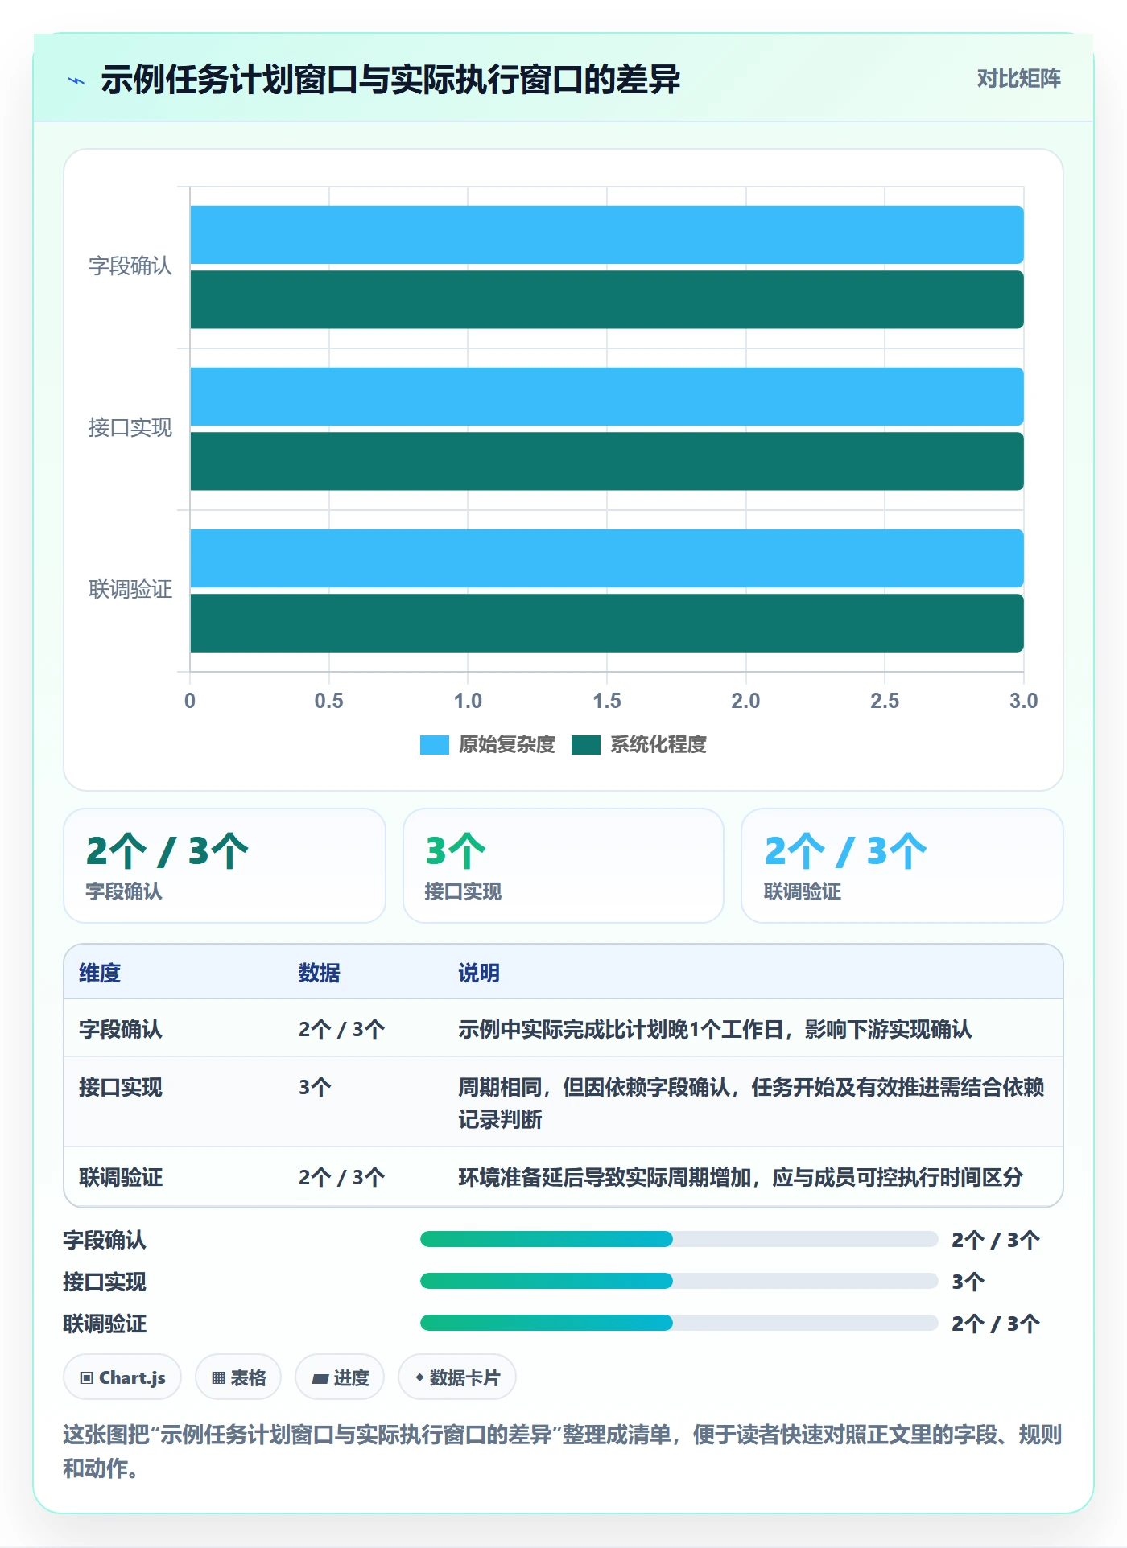The width and height of the screenshot is (1127, 1548).
Task: Click the 示例中实际完成比计划晚1个工作日 description
Action: (715, 1029)
